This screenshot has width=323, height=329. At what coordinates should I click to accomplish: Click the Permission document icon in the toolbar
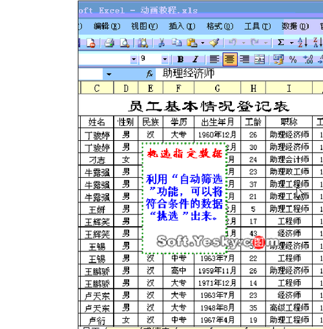(x=90, y=43)
